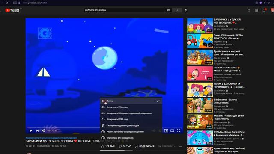Select troubleshoot playback issue menu entry

[x=131, y=132]
